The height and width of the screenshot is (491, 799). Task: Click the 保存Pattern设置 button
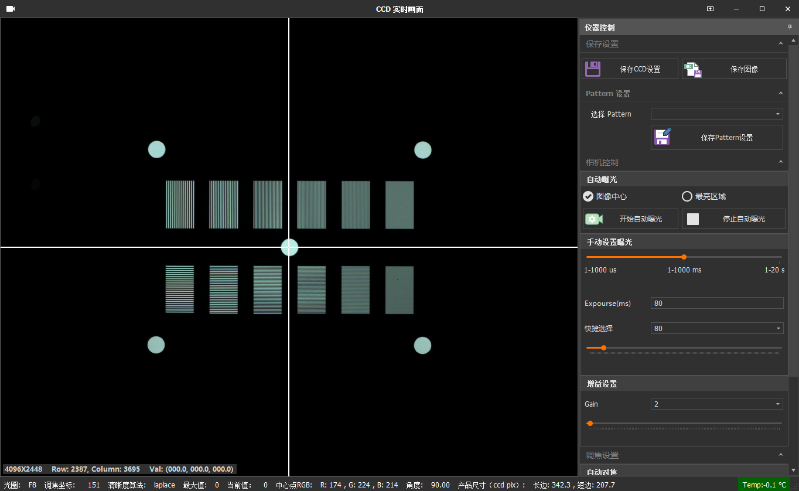point(717,137)
